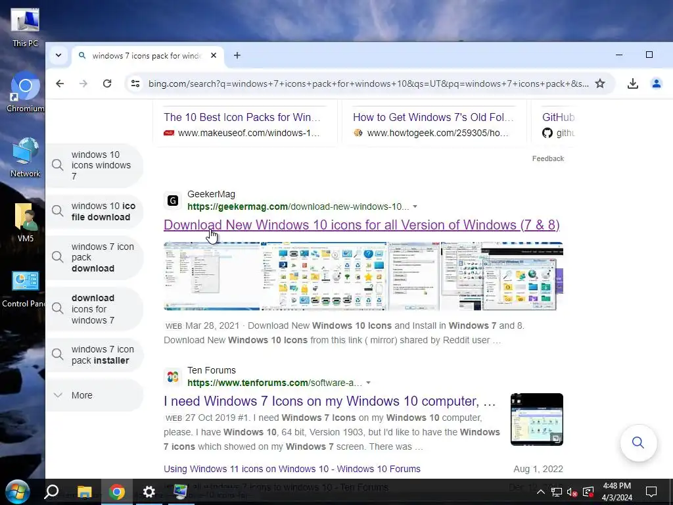Search suggestion windows 10 icons windows 7
Image resolution: width=673 pixels, height=505 pixels.
click(95, 165)
